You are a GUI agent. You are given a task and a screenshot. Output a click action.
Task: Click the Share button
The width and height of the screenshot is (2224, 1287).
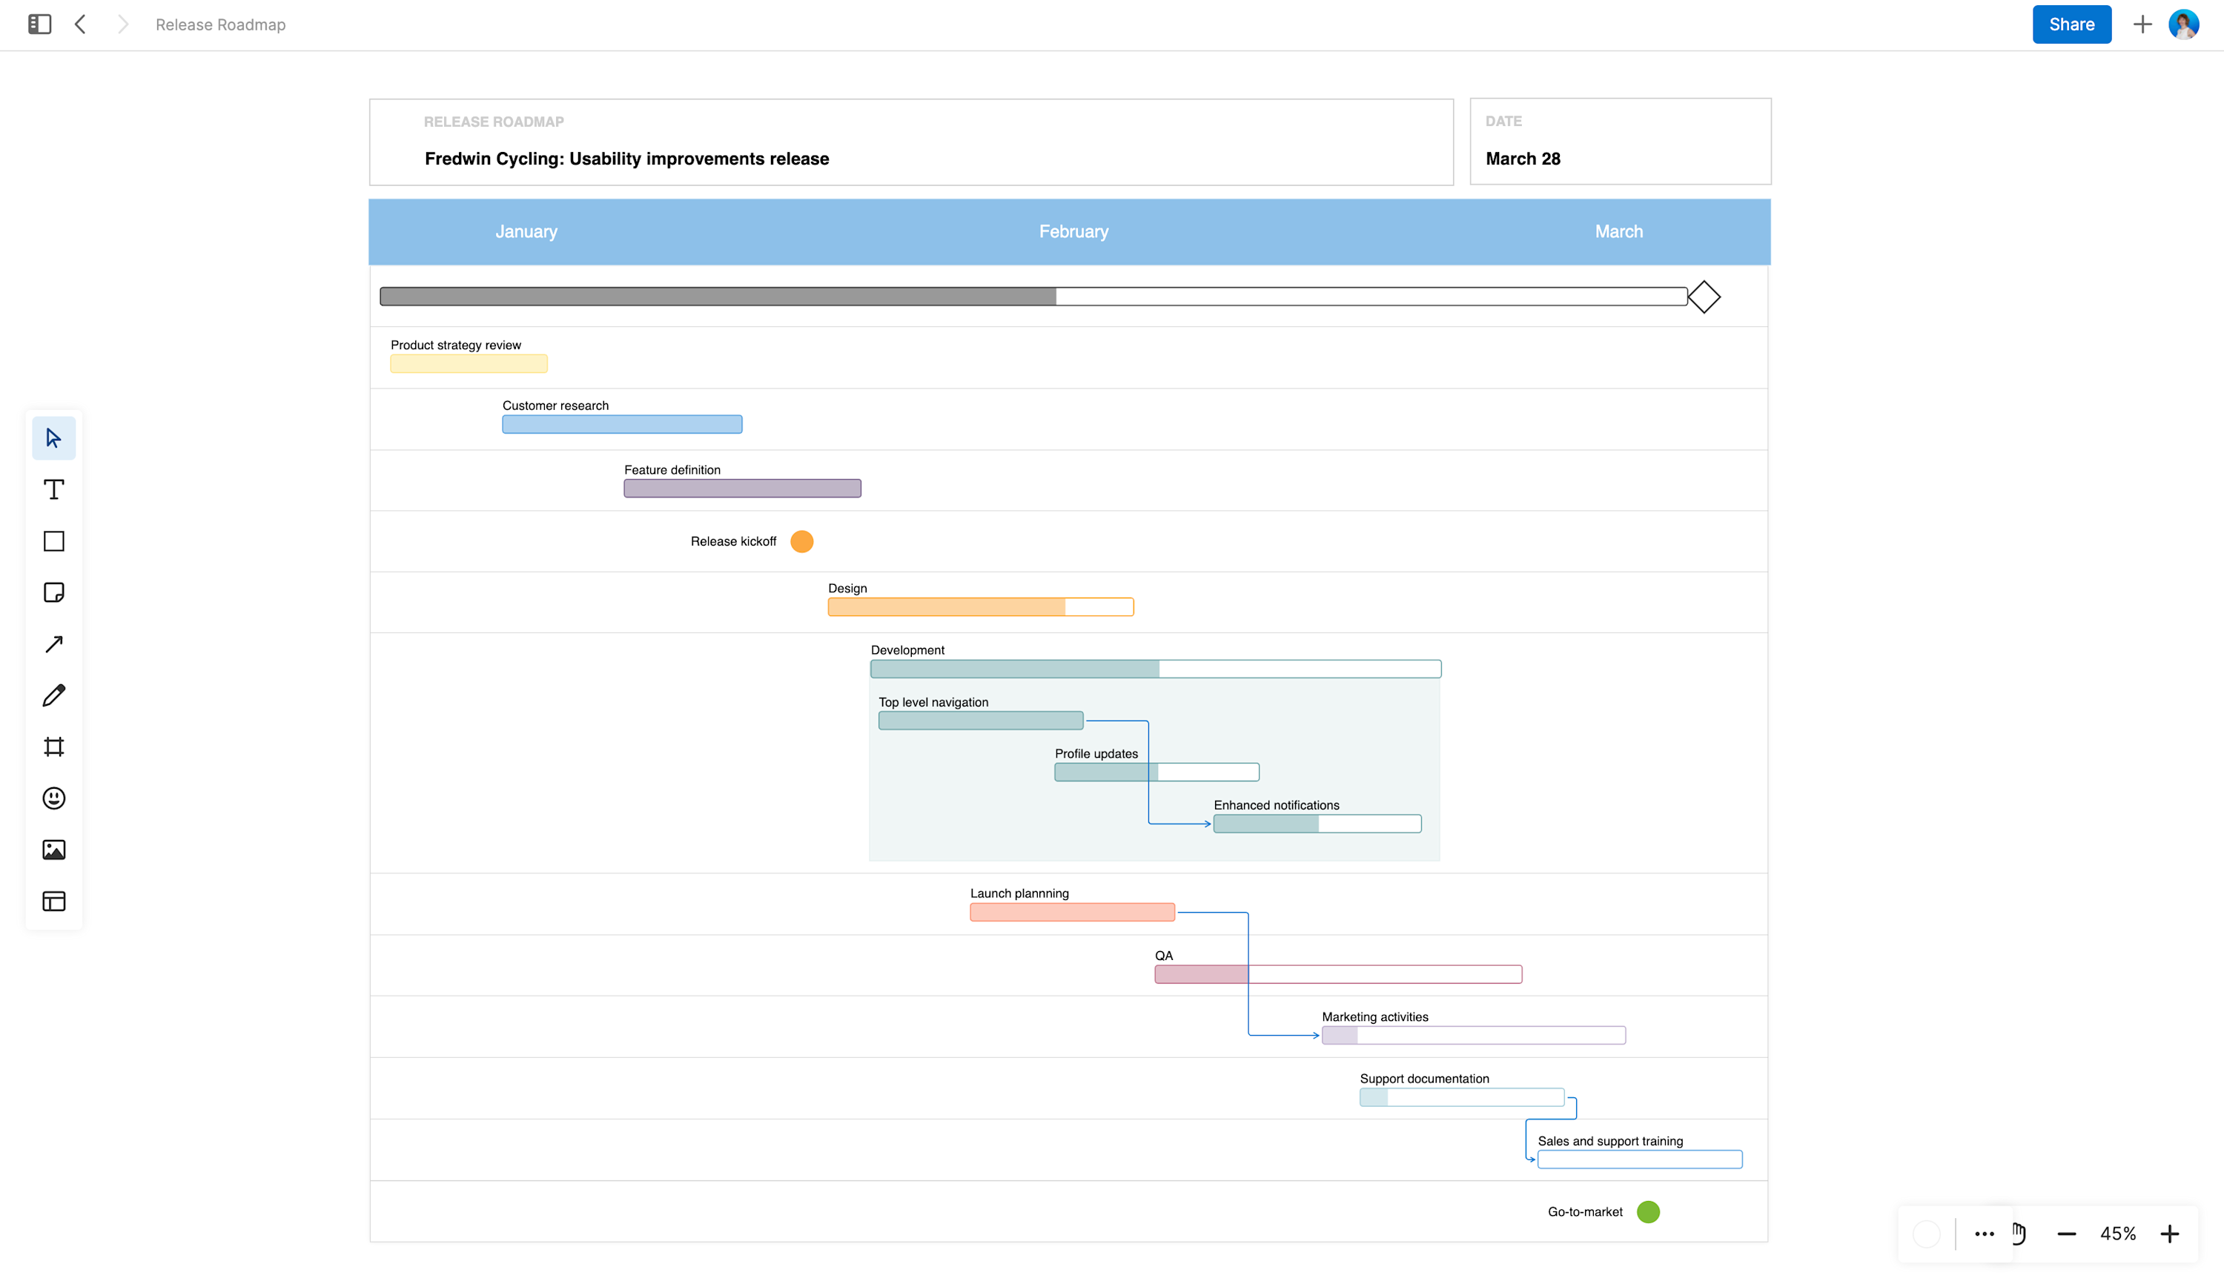coord(2071,24)
